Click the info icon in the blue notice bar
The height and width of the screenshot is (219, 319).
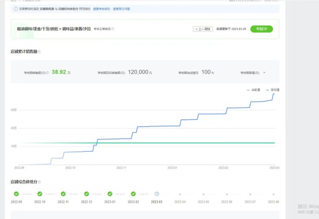(x=16, y=9)
